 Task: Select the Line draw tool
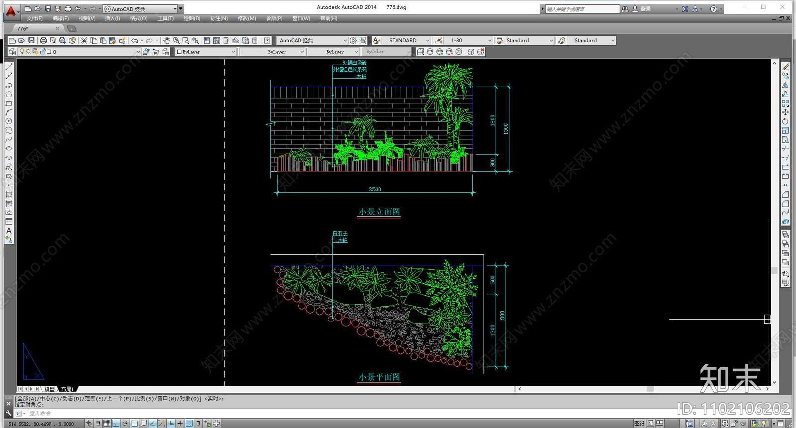click(x=9, y=67)
